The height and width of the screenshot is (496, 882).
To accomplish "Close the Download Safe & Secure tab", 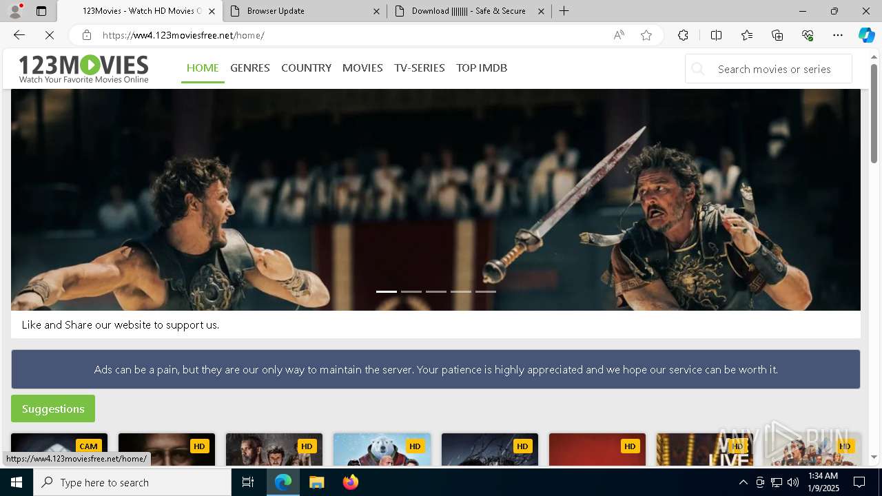I will click(x=541, y=11).
